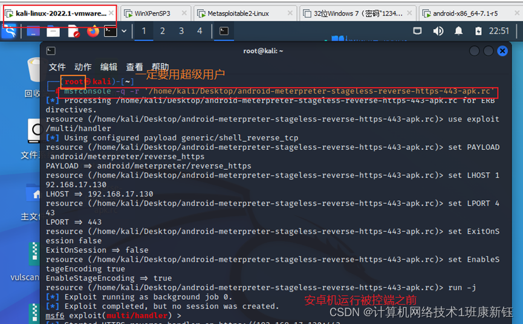
Task: Click the 'LPORT ⇒ 443' output line
Action: coord(73,222)
